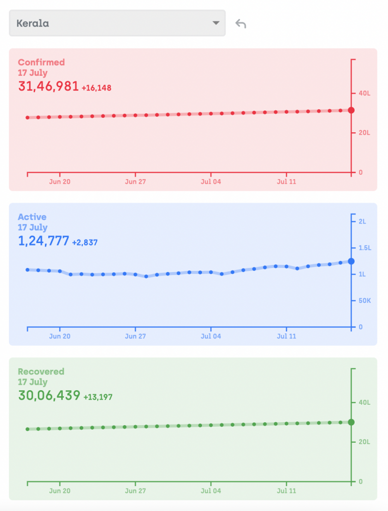Click the Recovered card title

click(41, 372)
